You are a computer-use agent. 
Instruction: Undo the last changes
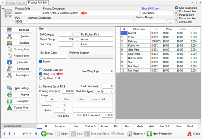pyautogui.click(x=117, y=134)
